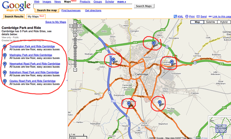Click the KML icon
Image resolution: width=231 pixels, height=139 pixels.
[x=175, y=16]
